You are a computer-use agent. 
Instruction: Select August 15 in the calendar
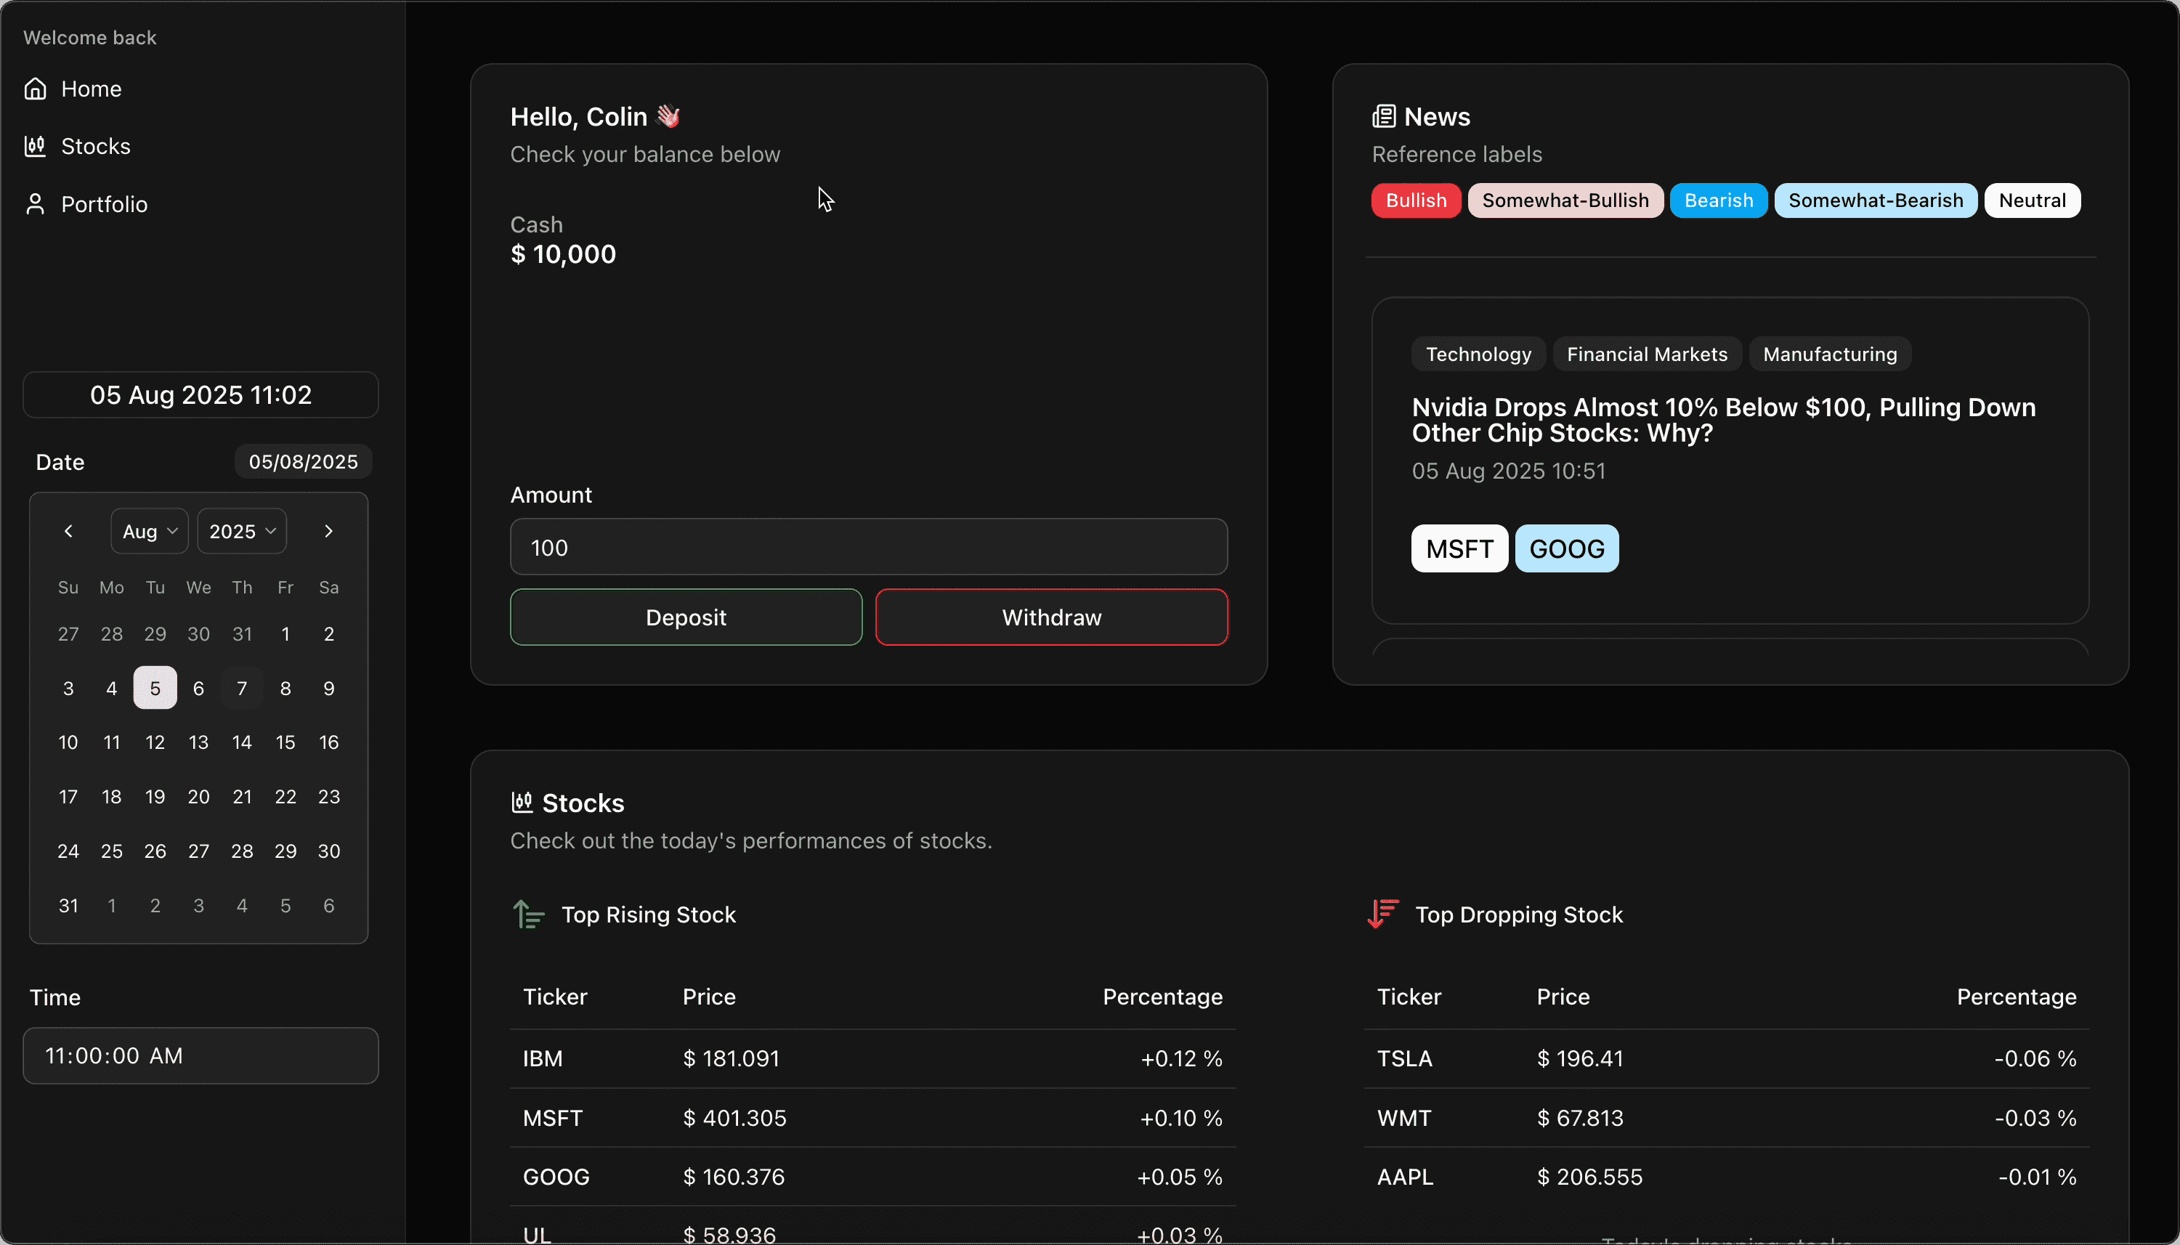tap(285, 742)
